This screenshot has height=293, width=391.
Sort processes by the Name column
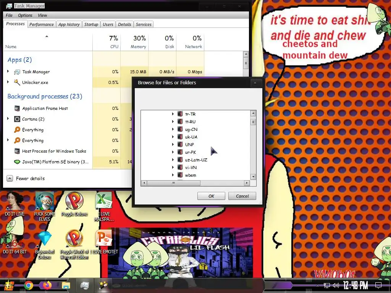(48, 42)
